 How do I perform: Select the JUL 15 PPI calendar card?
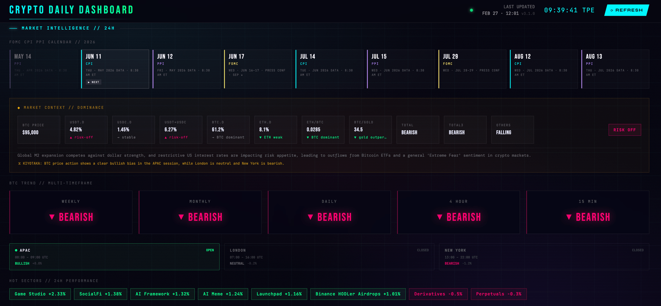401,69
